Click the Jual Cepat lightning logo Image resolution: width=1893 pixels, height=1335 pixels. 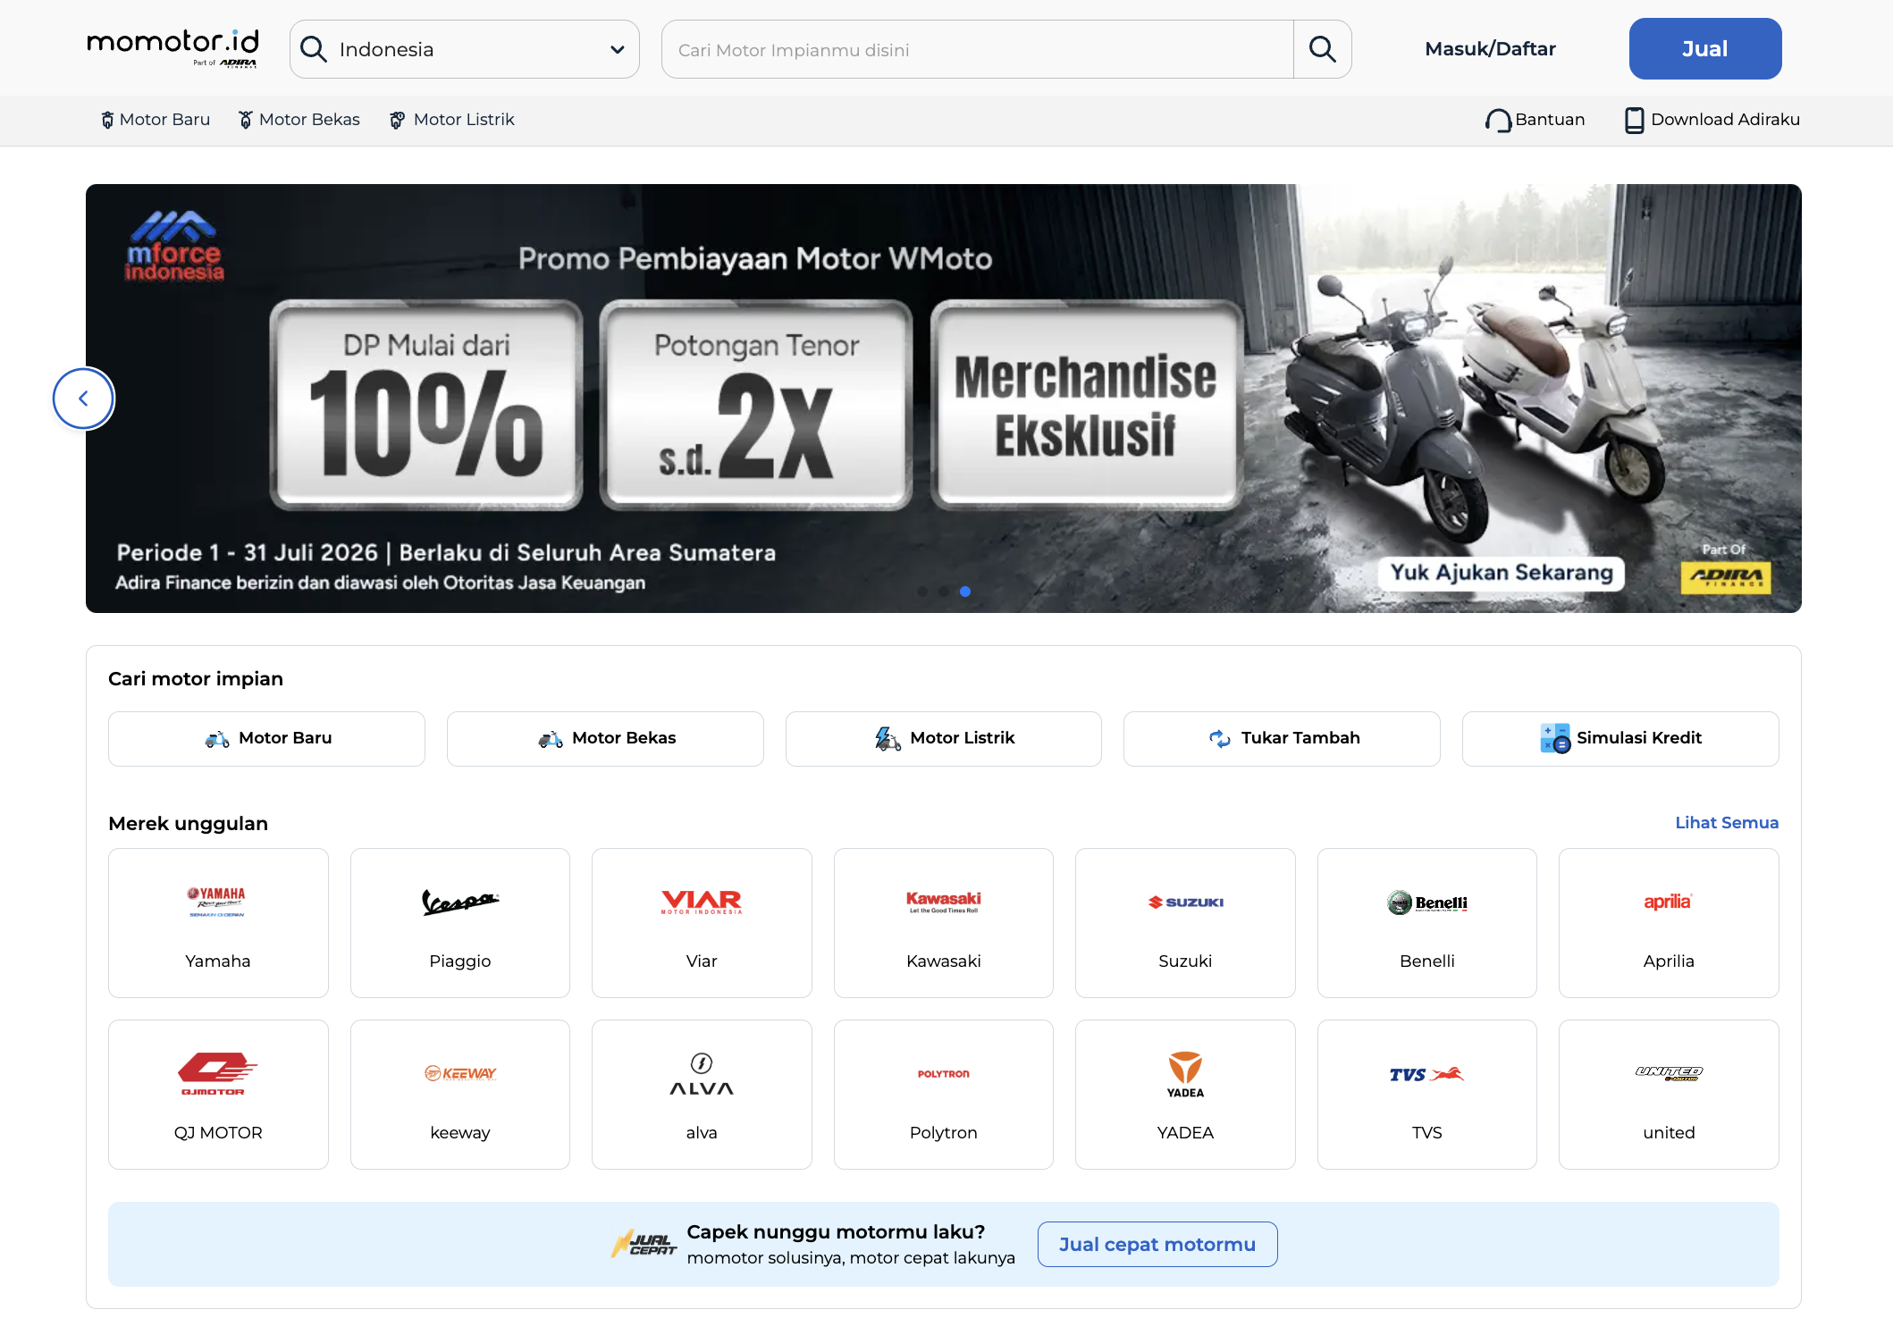644,1244
